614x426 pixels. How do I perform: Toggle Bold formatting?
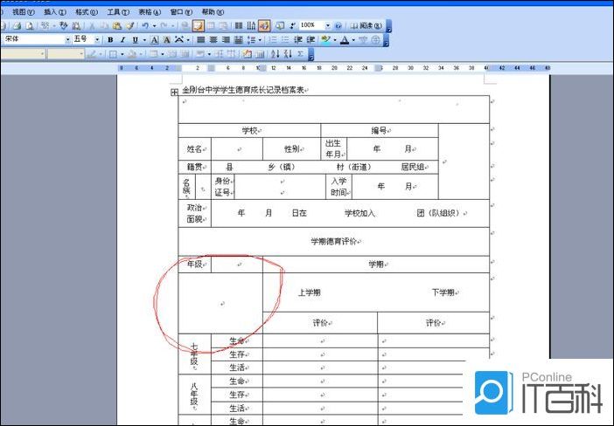click(x=110, y=39)
